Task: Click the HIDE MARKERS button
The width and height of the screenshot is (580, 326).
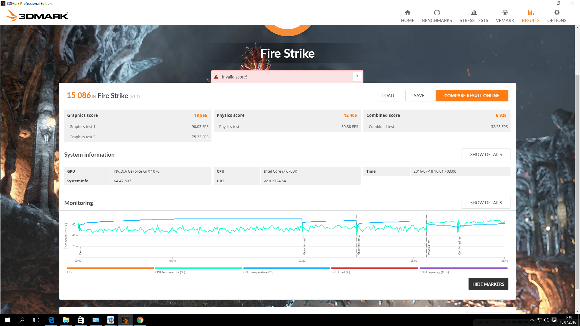Action: 488,284
